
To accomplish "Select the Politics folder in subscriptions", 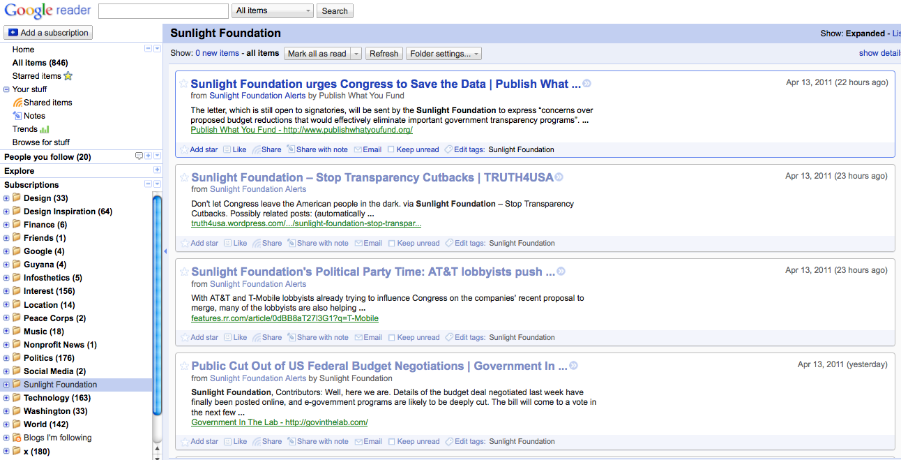I will [48, 358].
